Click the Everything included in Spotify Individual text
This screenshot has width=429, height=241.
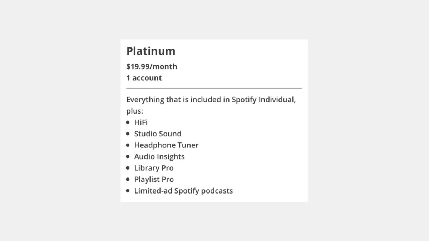click(x=211, y=100)
